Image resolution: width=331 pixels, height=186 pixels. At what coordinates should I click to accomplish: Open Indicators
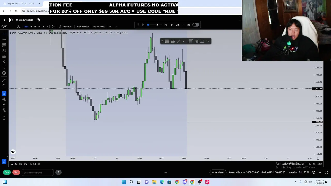(x=66, y=27)
